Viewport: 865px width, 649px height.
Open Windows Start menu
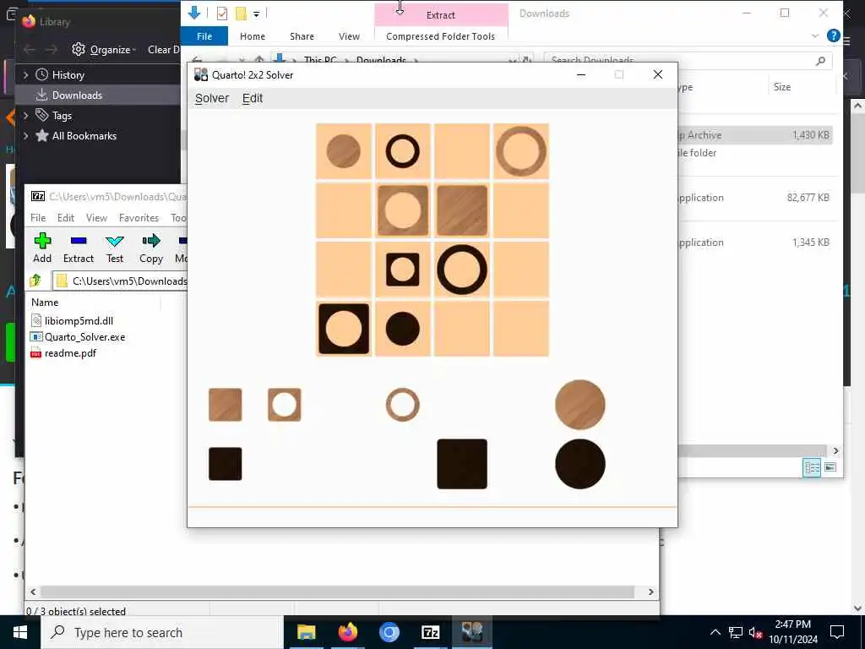(x=20, y=632)
